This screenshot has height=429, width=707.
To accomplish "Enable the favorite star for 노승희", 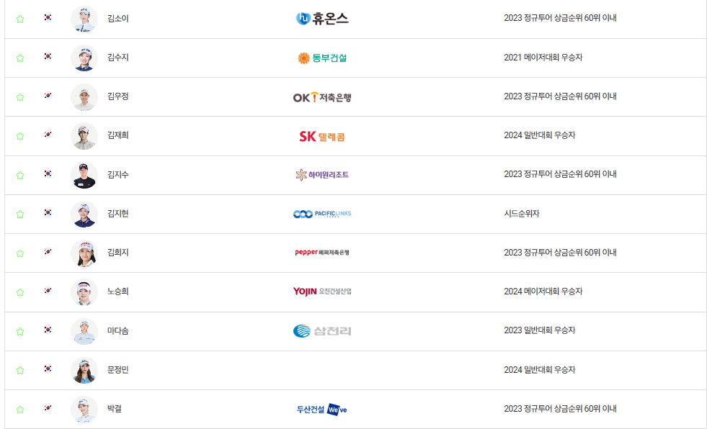I will tap(19, 291).
